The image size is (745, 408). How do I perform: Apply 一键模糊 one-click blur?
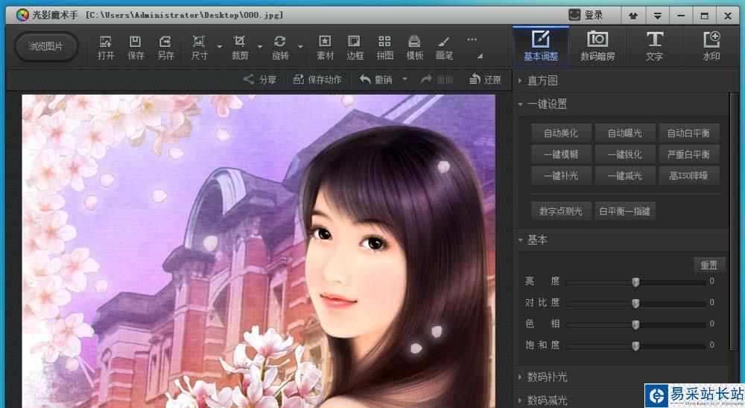[x=561, y=154]
